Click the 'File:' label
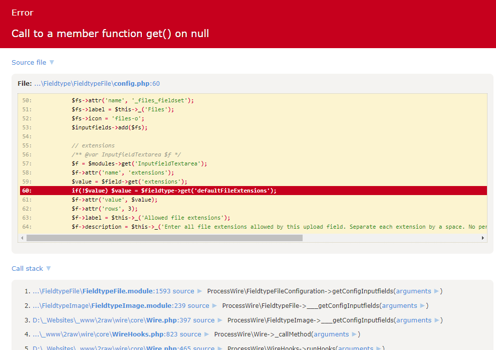The image size is (496, 350). point(25,84)
